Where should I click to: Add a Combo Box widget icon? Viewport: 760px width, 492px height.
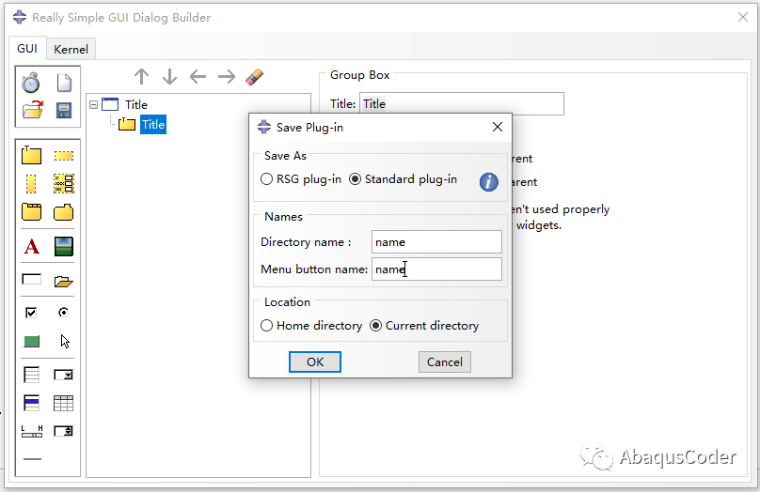(x=64, y=375)
